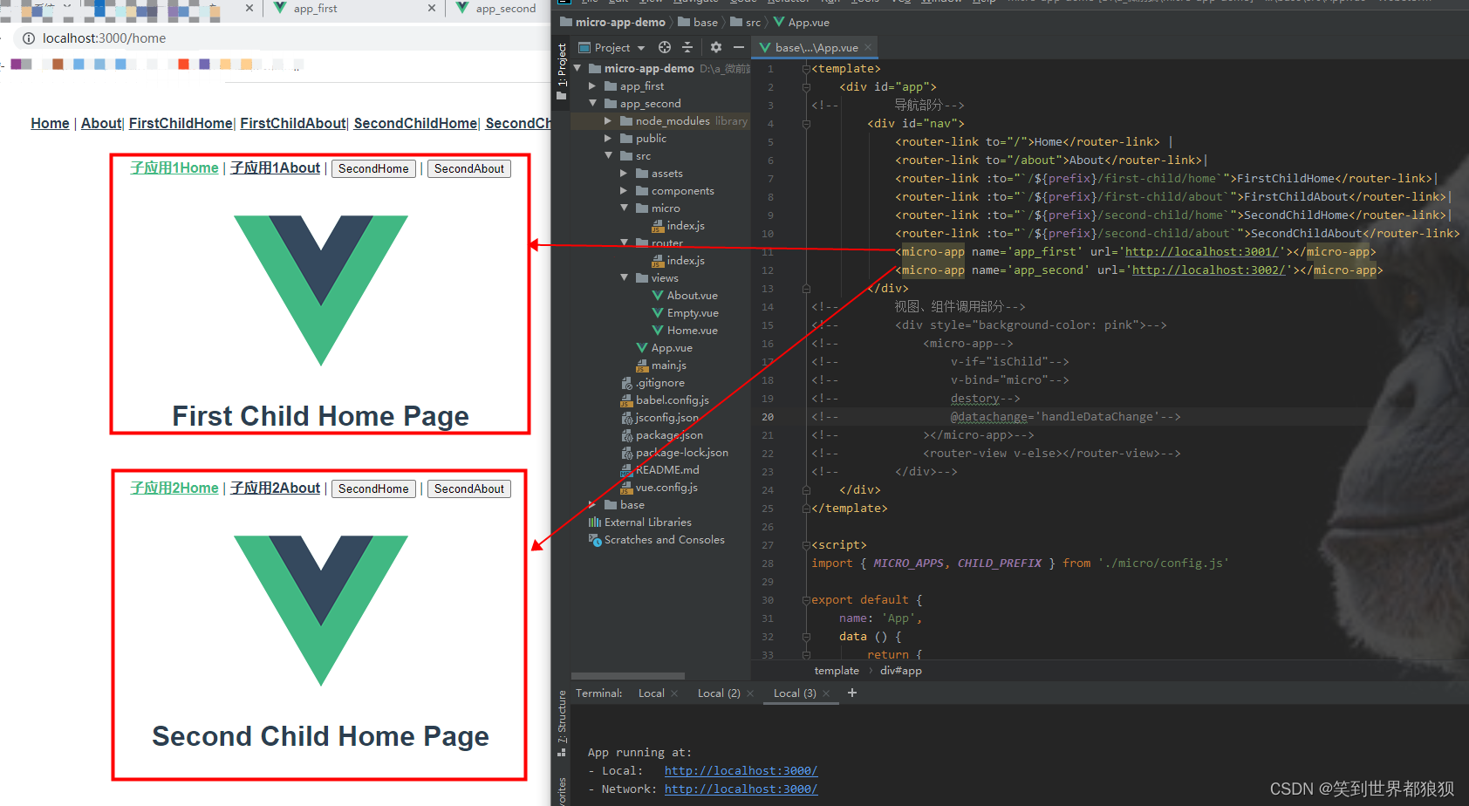The width and height of the screenshot is (1469, 806).
Task: Fold the template tag at line 1
Action: pos(806,69)
